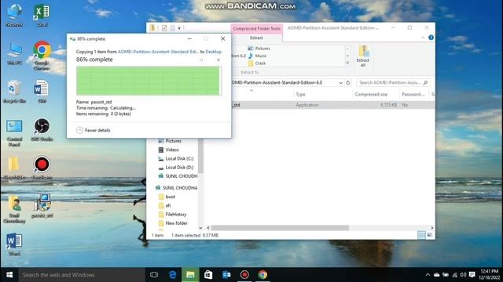This screenshot has width=503, height=282.
Task: Open volume control in system tray
Action: [x=463, y=275]
